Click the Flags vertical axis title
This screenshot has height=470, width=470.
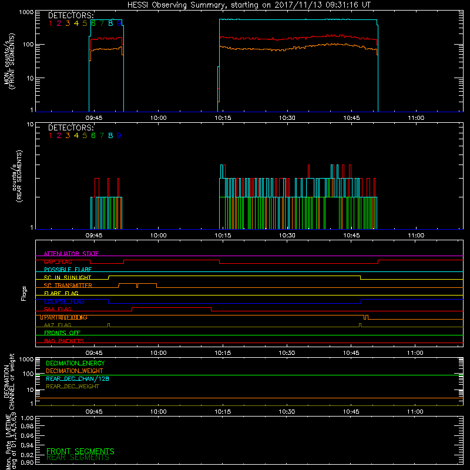click(x=24, y=293)
